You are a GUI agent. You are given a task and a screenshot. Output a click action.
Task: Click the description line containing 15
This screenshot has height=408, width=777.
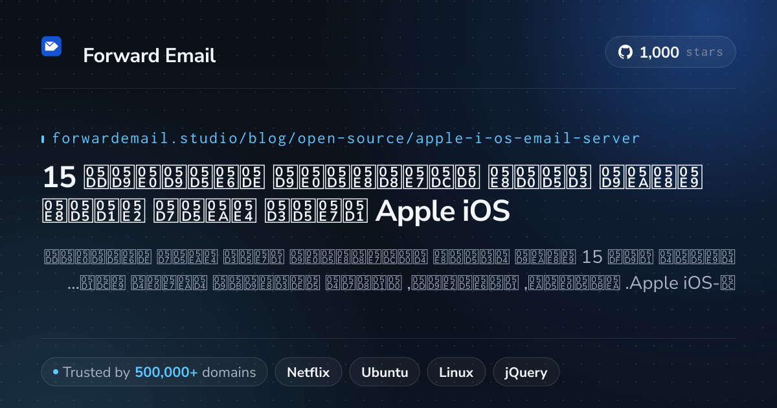coord(388,256)
